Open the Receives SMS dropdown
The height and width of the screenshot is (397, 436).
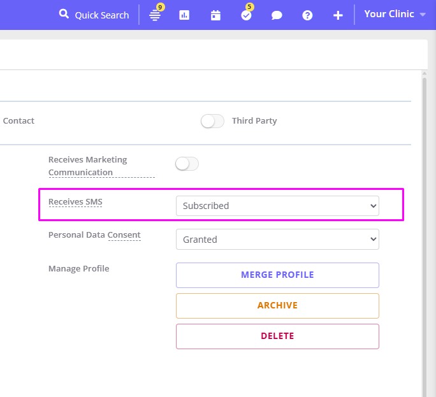pos(277,206)
